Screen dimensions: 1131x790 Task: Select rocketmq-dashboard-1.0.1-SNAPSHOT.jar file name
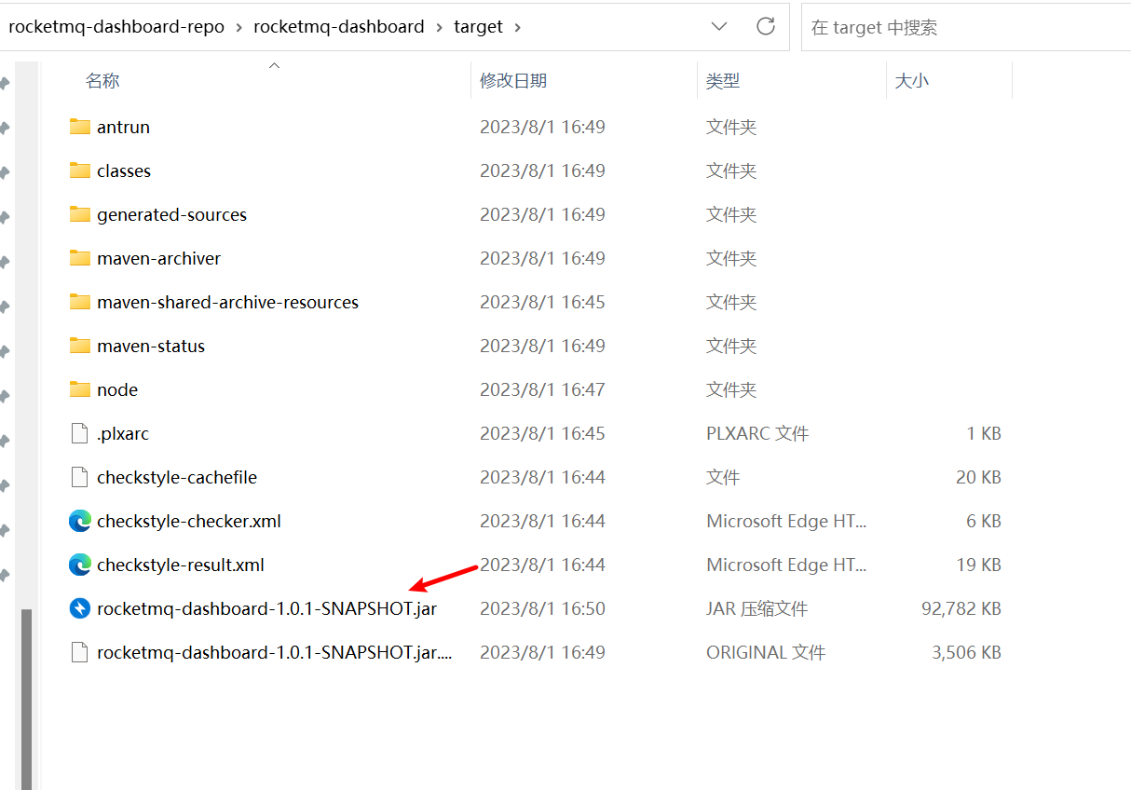click(x=266, y=608)
